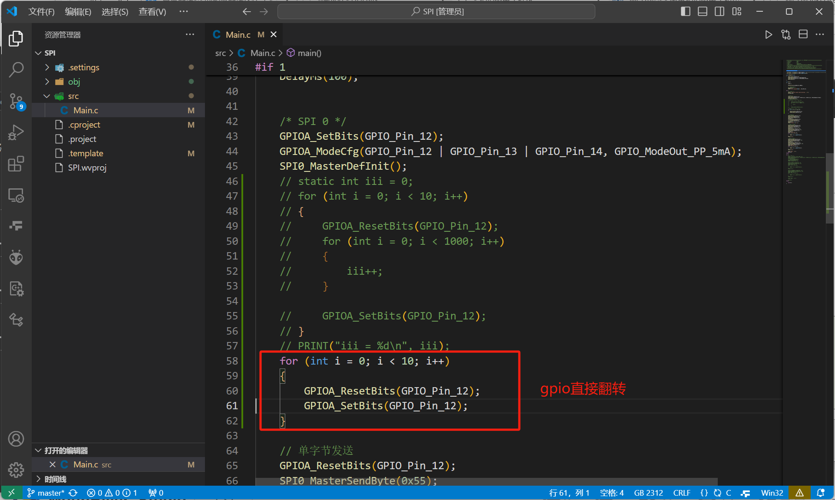The height and width of the screenshot is (500, 835).
Task: Open the PlatformIO alien head view
Action: pos(16,257)
